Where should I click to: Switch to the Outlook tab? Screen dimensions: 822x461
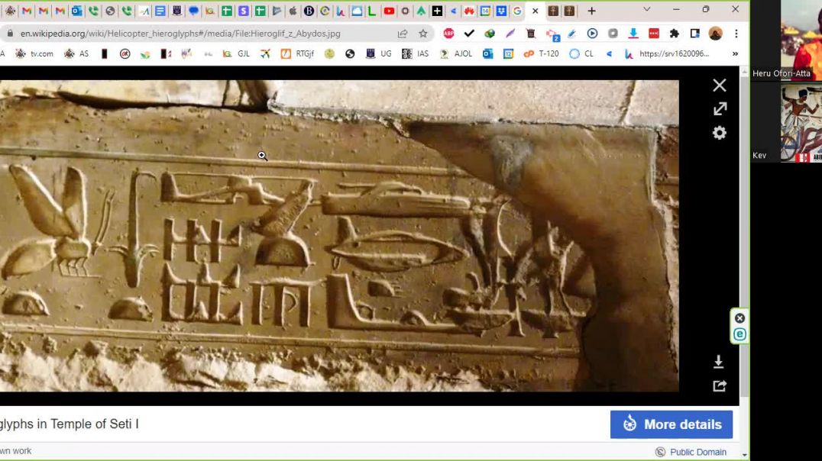(x=76, y=11)
